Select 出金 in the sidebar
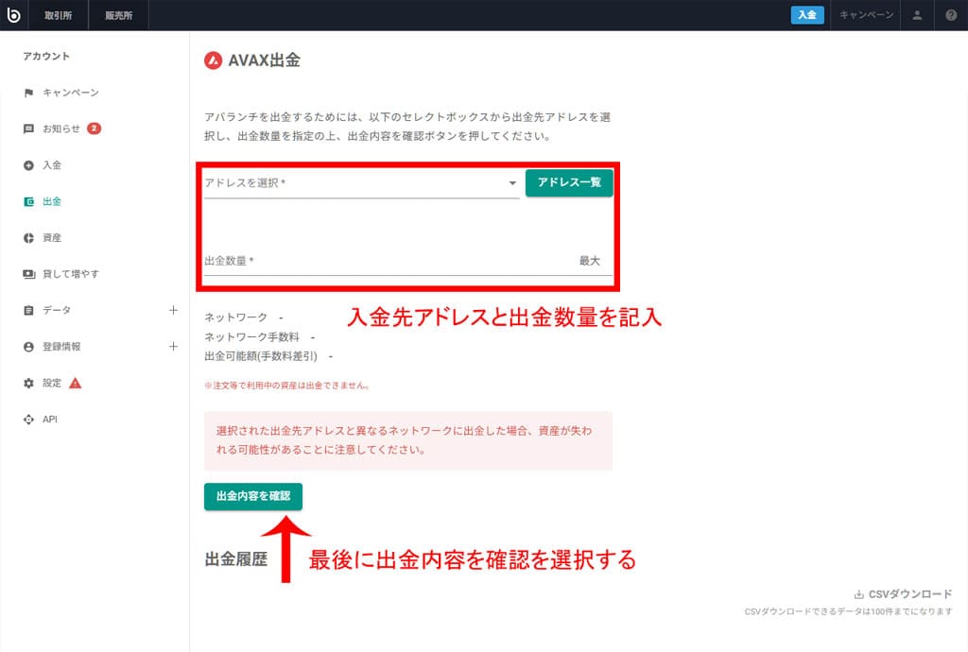This screenshot has height=652, width=968. point(52,201)
